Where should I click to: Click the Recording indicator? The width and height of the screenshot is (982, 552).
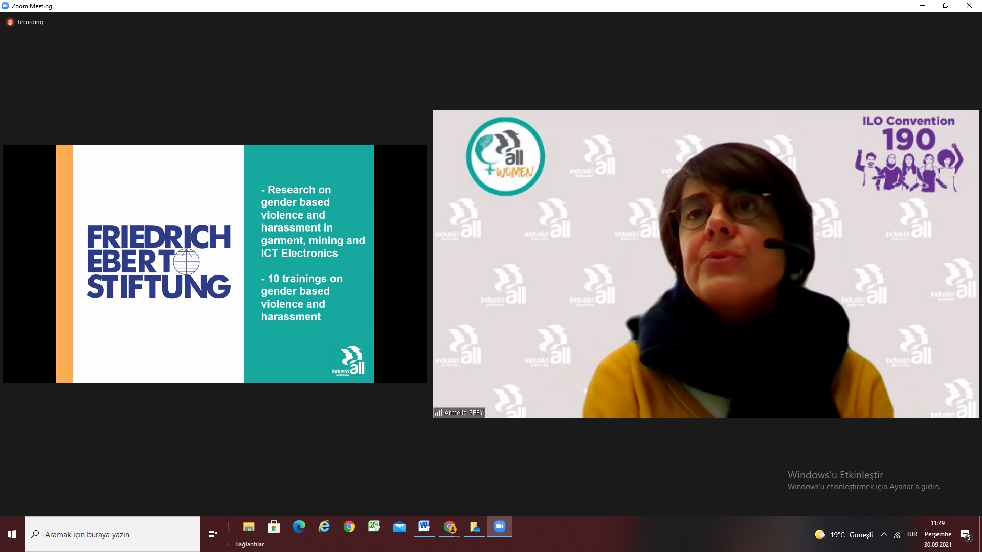(25, 22)
